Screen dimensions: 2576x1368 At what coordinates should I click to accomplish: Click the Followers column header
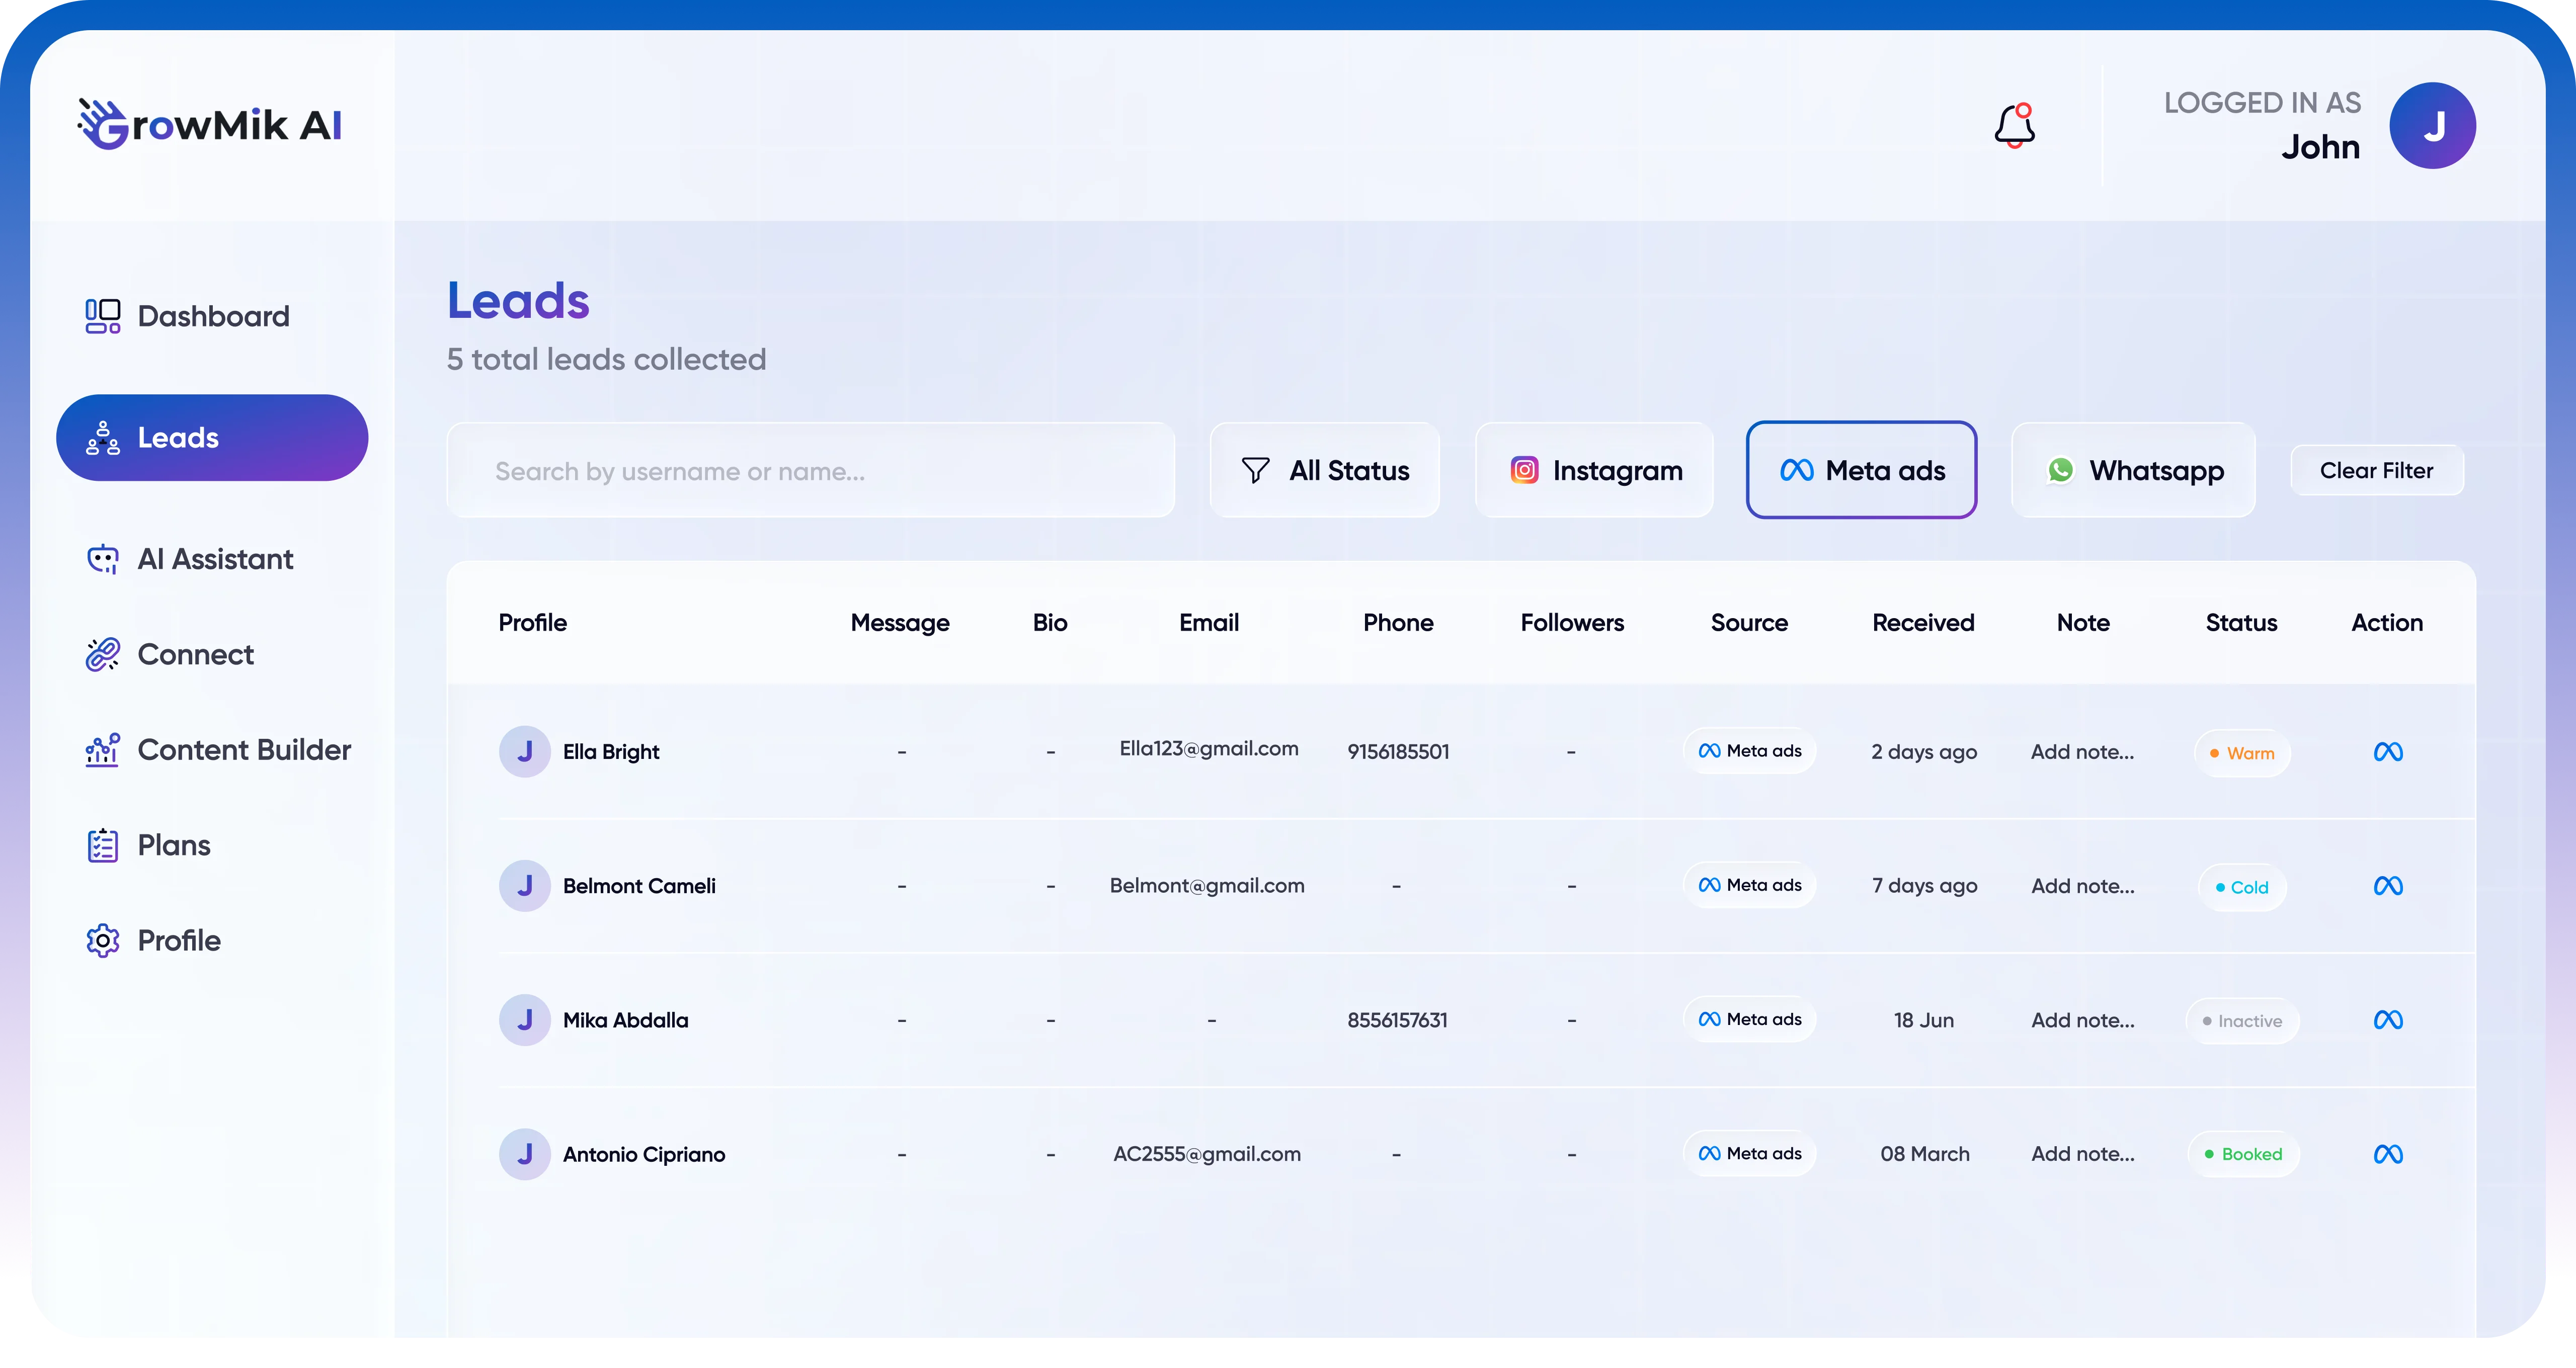click(x=1572, y=623)
